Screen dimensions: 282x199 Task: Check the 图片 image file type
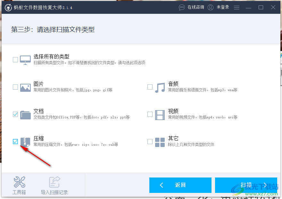(x=15, y=87)
